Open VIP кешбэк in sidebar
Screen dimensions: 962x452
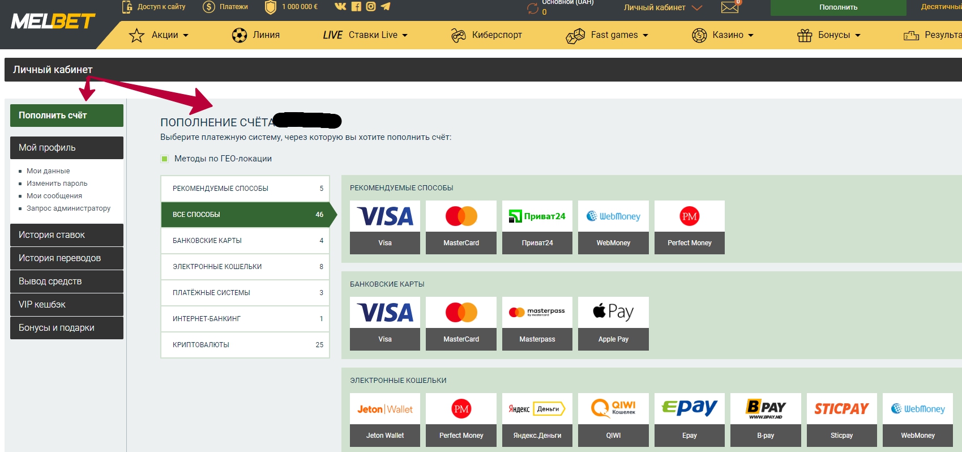pos(67,305)
